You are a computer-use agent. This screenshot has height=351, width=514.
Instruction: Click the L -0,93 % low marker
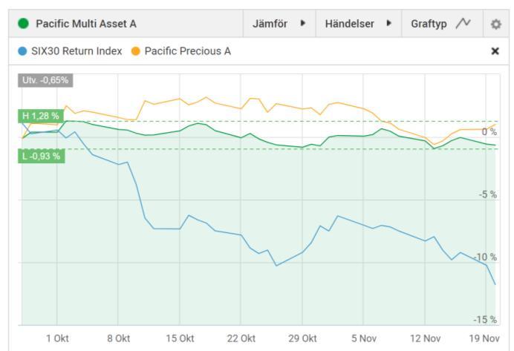click(x=42, y=156)
